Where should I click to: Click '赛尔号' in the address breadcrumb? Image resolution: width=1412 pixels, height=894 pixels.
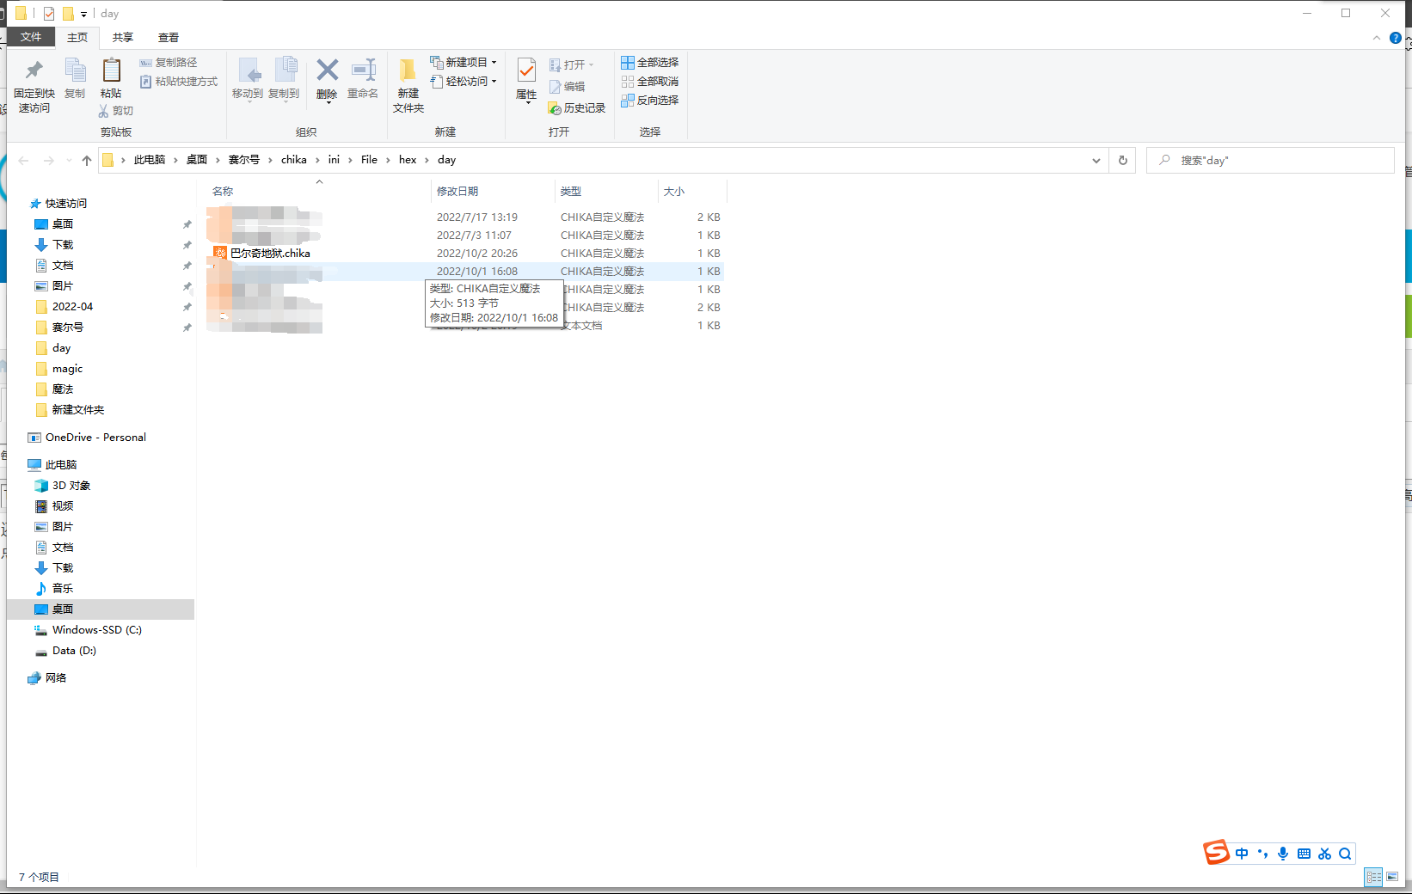point(244,160)
